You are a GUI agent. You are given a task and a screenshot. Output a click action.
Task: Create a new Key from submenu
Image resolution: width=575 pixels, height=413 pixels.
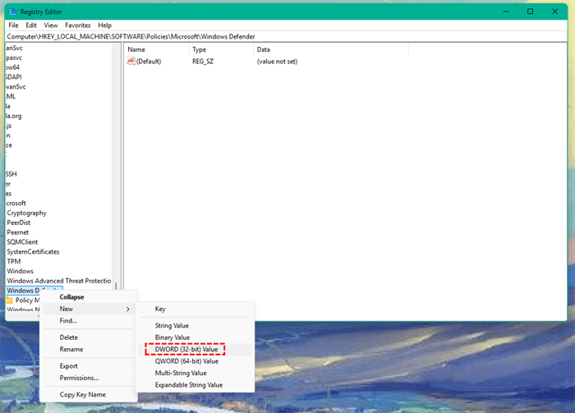[160, 309]
